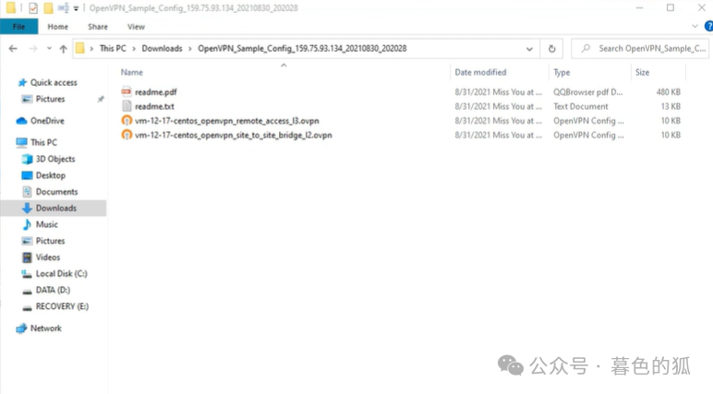Screen dimensions: 713x394
Task: Click the Up directory arrow icon
Action: (x=63, y=48)
